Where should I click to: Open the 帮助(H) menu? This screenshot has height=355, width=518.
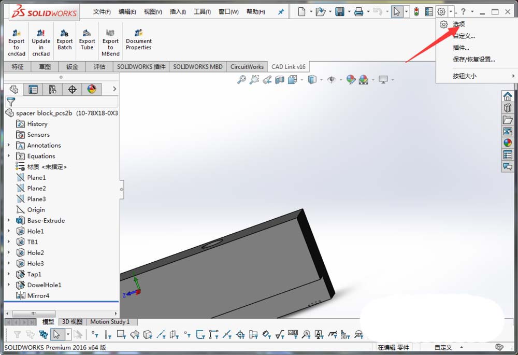(256, 12)
